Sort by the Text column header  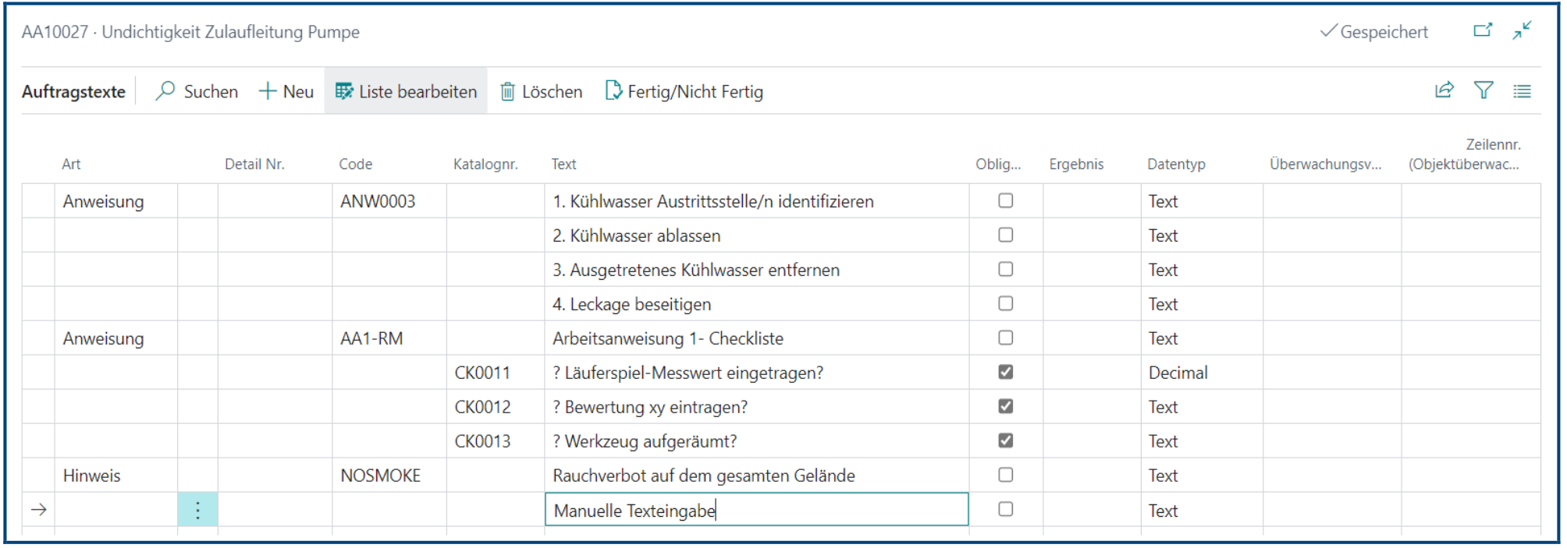pyautogui.click(x=563, y=164)
